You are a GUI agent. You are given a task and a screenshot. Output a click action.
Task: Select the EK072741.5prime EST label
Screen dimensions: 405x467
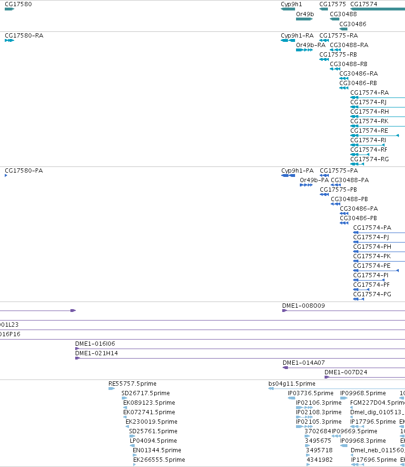point(149,412)
